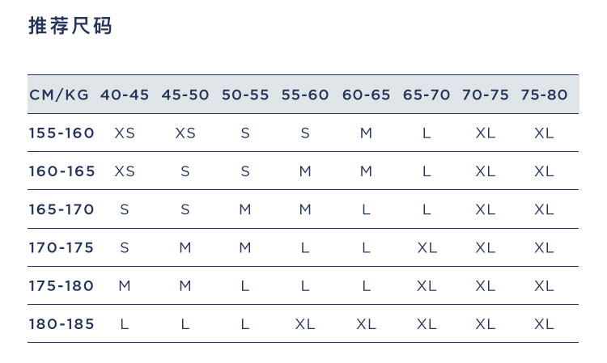Click XL in row 160-165, column 75-80
Viewport: 607px width, 363px height.
(544, 171)
